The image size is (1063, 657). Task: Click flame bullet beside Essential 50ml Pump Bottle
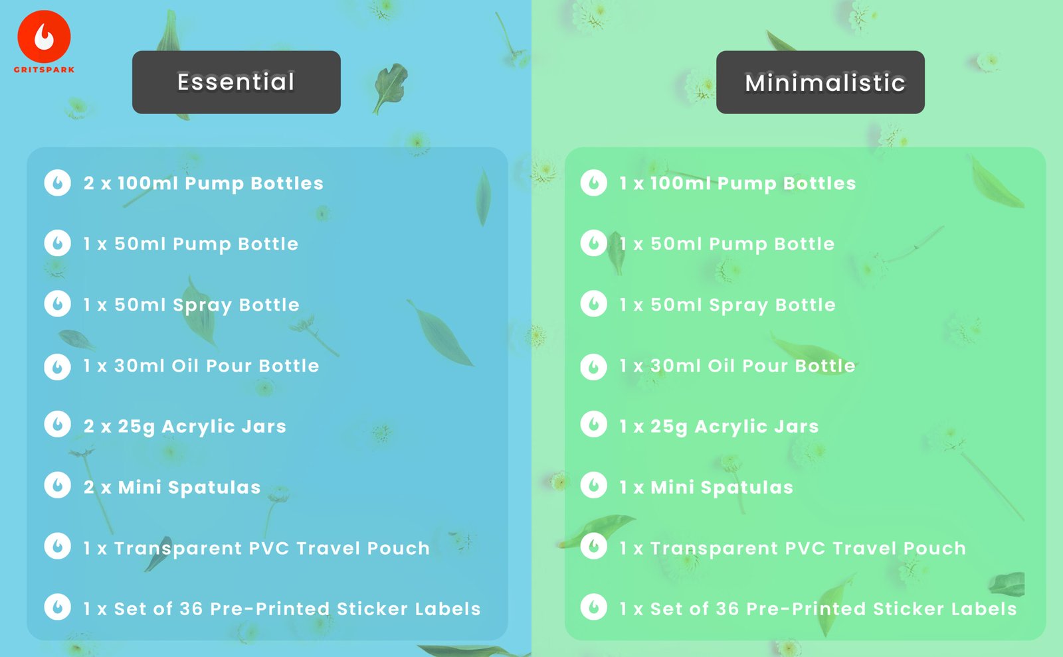58,244
